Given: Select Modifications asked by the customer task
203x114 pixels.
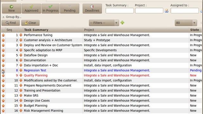Looking at the screenshot, I should [x=51, y=80].
